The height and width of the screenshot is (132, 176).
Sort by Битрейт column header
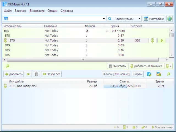tap(137, 26)
